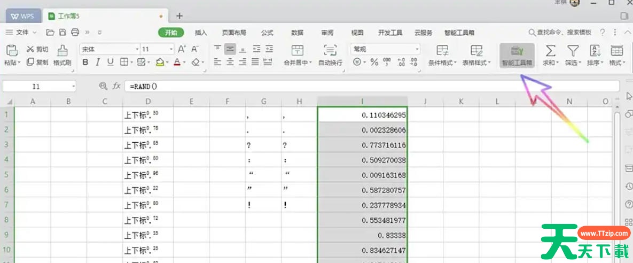This screenshot has width=633, height=263.
Task: Click the fx insert function icon
Action: coord(116,86)
